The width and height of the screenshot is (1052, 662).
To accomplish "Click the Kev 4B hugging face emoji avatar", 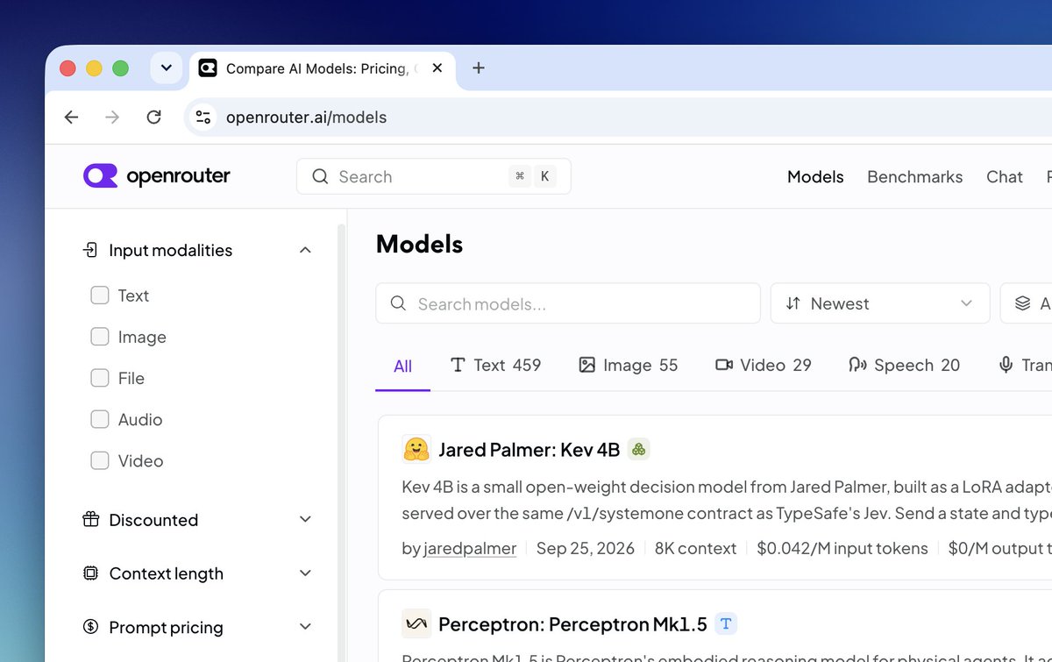I will 416,450.
